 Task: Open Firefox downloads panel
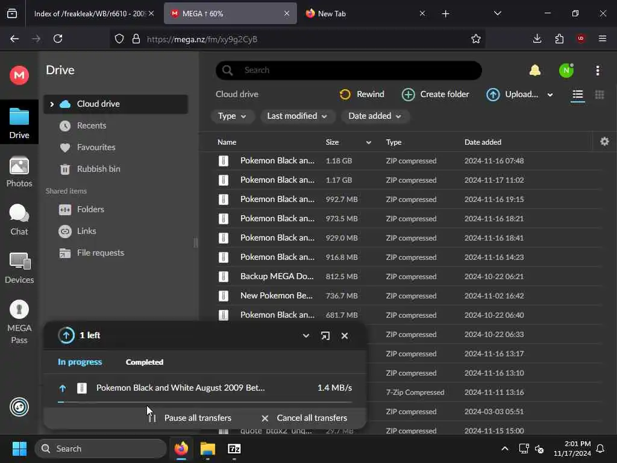coord(537,39)
